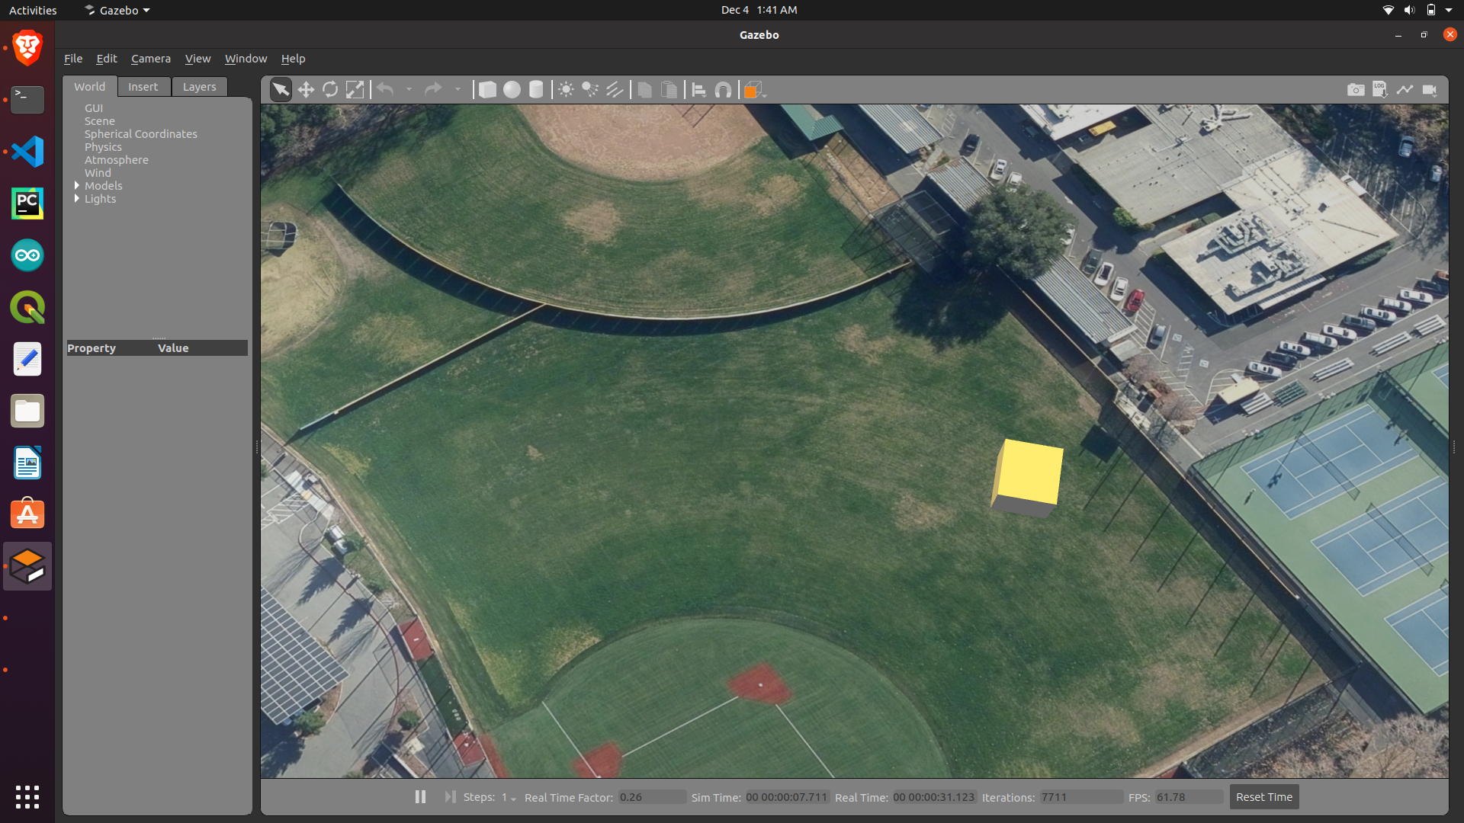
Task: Select the Rotate mode tool
Action: tap(330, 90)
